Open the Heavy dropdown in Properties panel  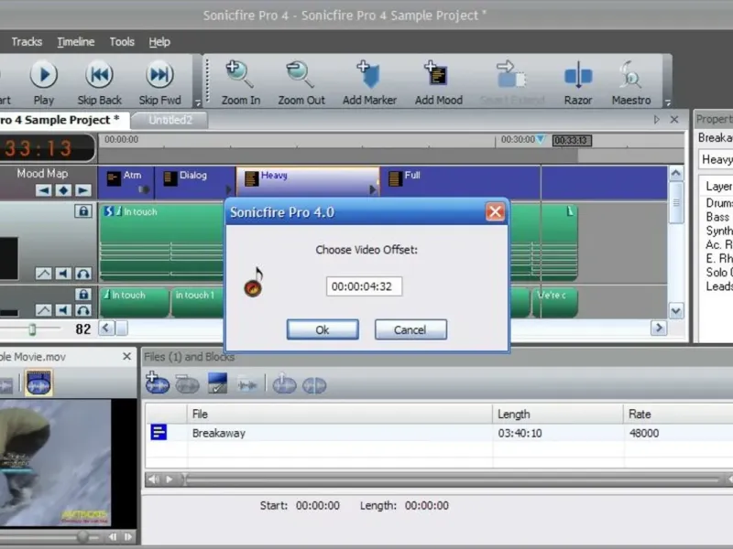click(x=716, y=160)
